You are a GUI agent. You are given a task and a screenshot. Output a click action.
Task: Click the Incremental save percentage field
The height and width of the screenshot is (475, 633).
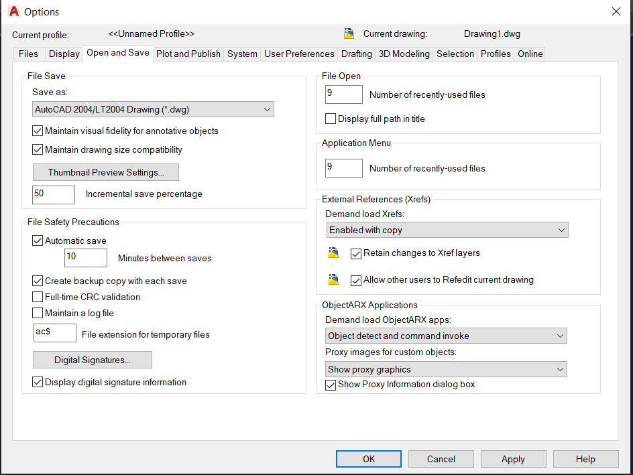(x=54, y=195)
